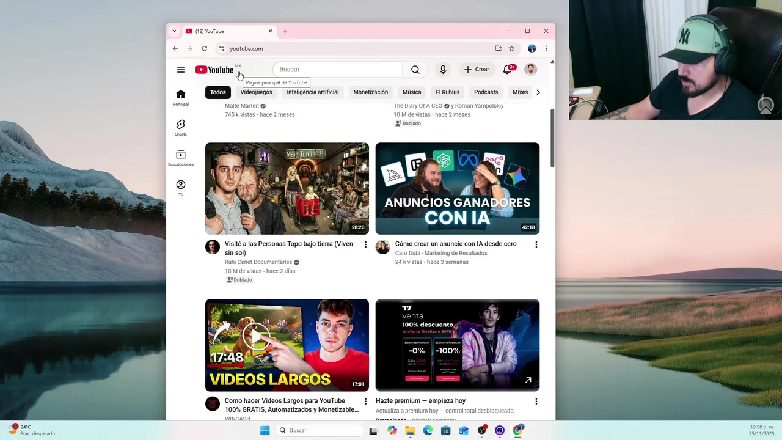Select the Todos filter chip
This screenshot has height=440, width=782.
coord(218,92)
